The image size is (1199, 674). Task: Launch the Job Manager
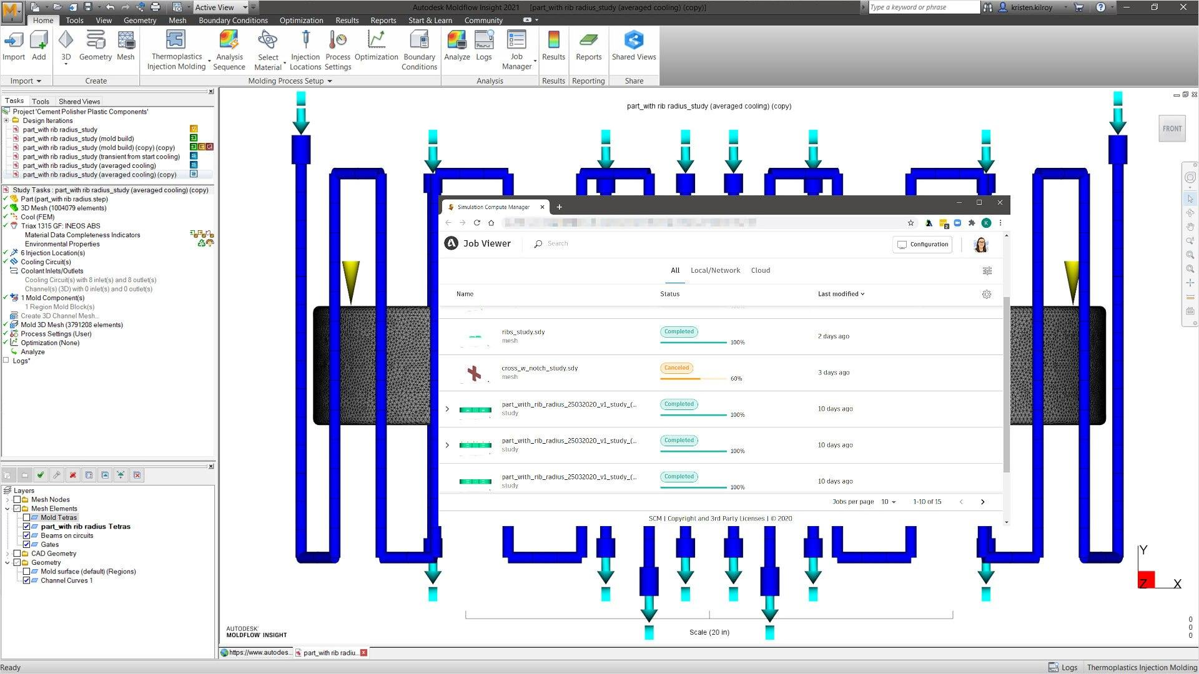click(516, 51)
